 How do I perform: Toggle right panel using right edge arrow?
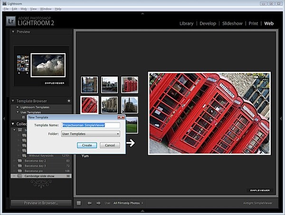[281, 118]
